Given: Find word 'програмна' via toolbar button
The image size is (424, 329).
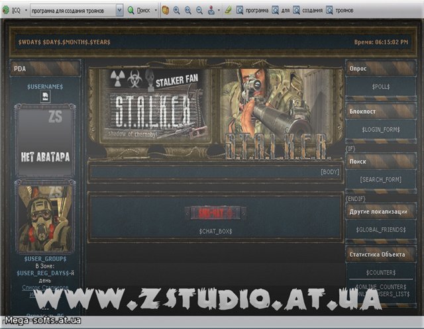Looking at the screenshot, I should click(252, 11).
